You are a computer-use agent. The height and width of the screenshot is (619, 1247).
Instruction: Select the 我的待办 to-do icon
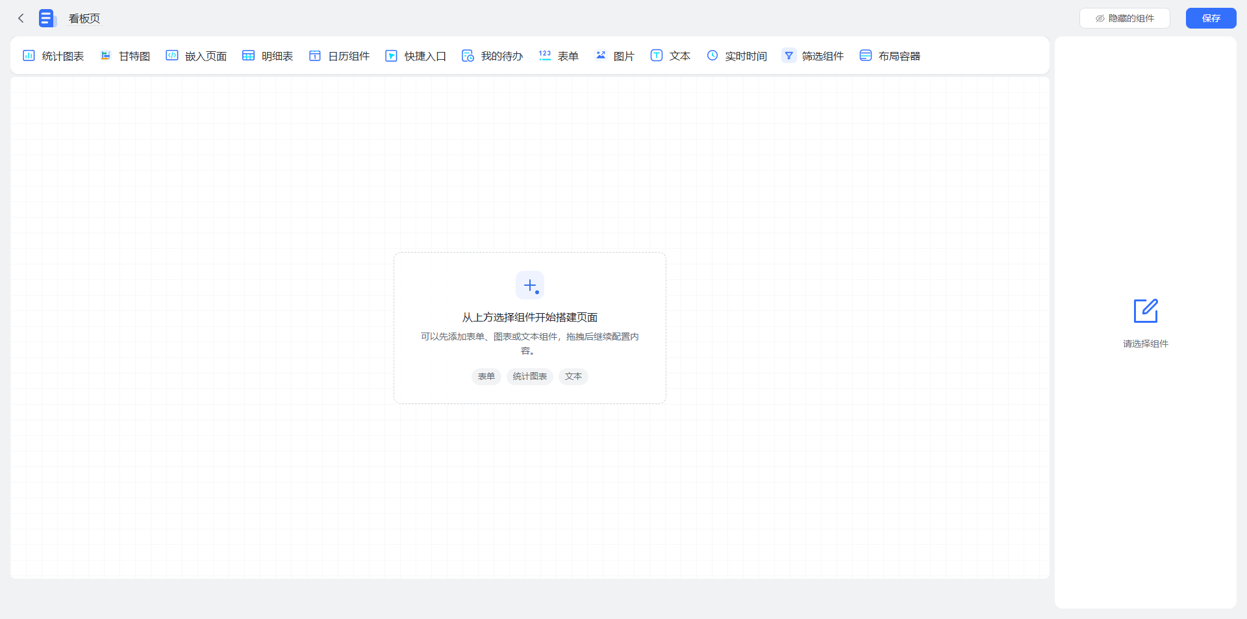click(468, 56)
